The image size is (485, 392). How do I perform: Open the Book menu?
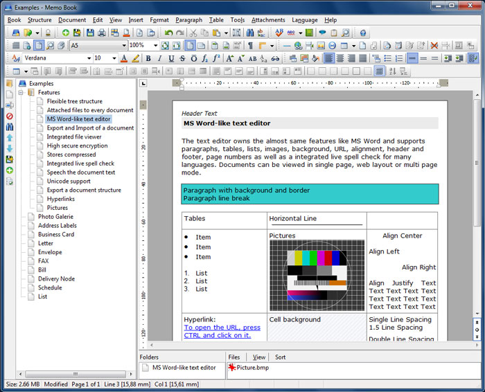click(x=15, y=20)
